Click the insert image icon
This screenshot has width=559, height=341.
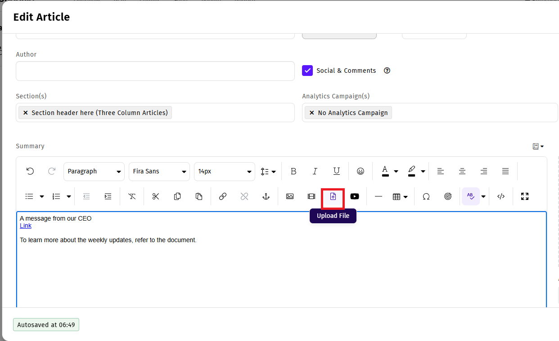(290, 197)
